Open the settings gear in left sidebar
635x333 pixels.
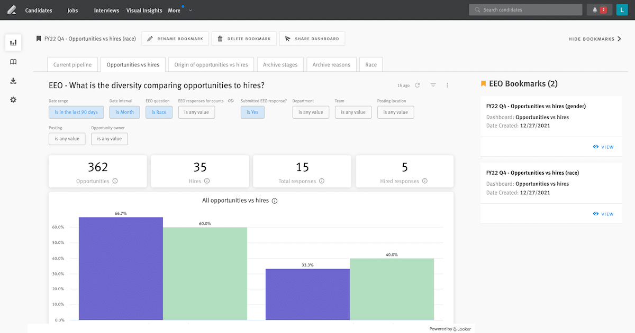pos(13,100)
